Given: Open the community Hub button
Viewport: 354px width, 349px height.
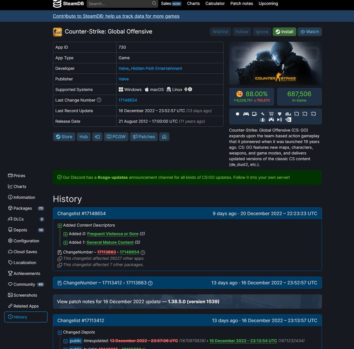Looking at the screenshot, I should (x=83, y=137).
